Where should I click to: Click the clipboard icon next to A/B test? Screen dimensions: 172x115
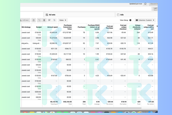[x=34, y=20]
